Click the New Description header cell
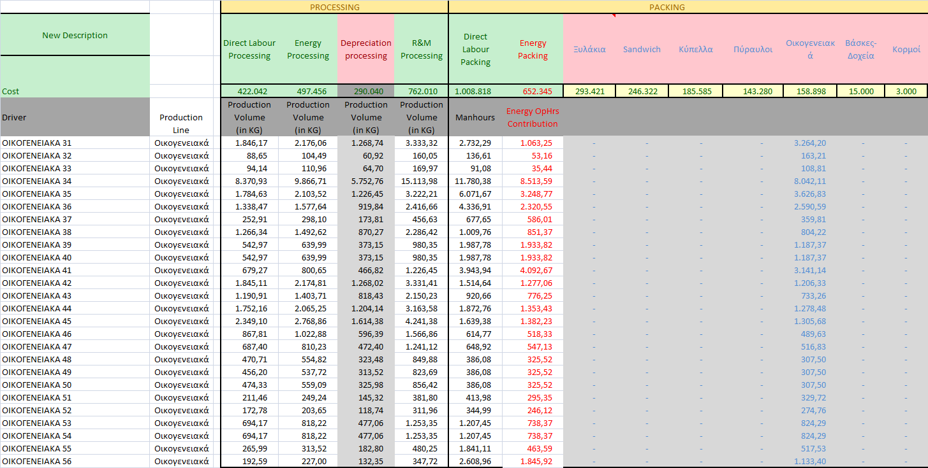This screenshot has height=468, width=928. (75, 35)
